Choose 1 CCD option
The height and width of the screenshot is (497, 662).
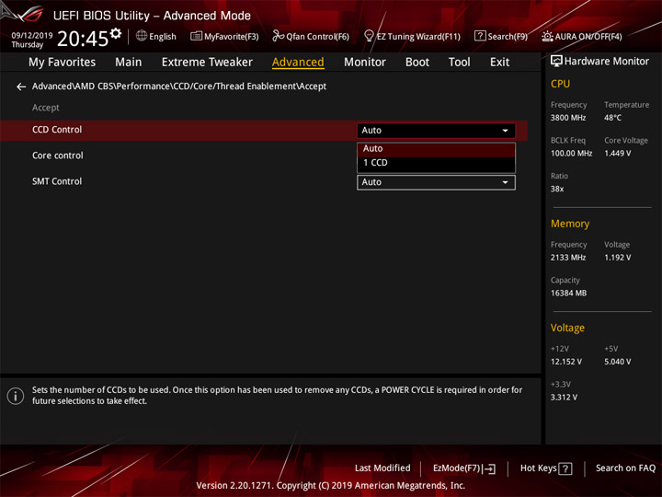[x=436, y=163]
